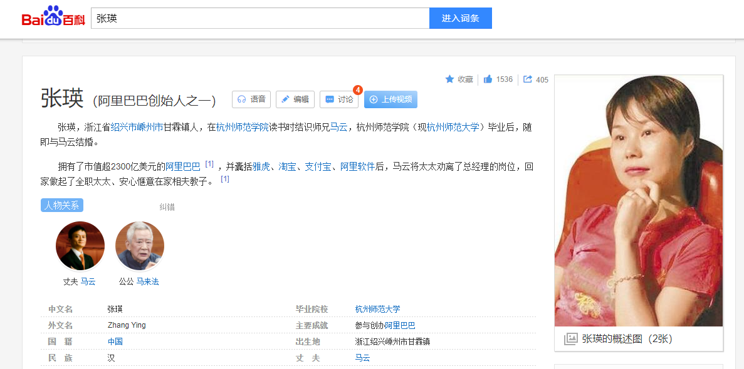Open the 张瑛的概述图（2张） caption
Image resolution: width=744 pixels, height=369 pixels.
tap(627, 339)
